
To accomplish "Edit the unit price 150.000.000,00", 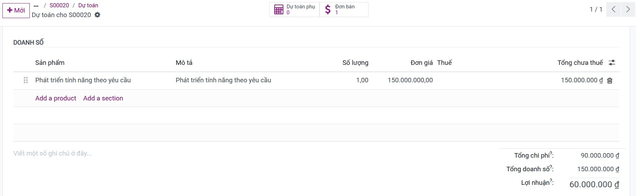I will tap(410, 80).
